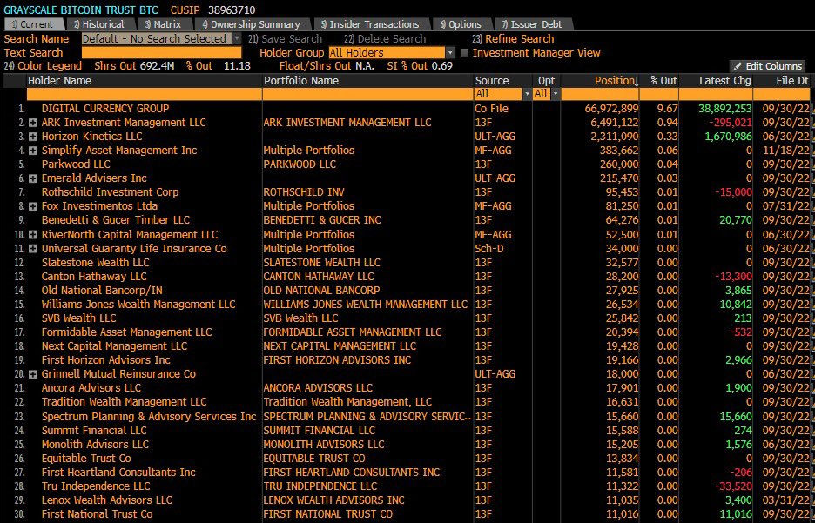
Task: Click latest change value 38,892,253
Action: 725,109
